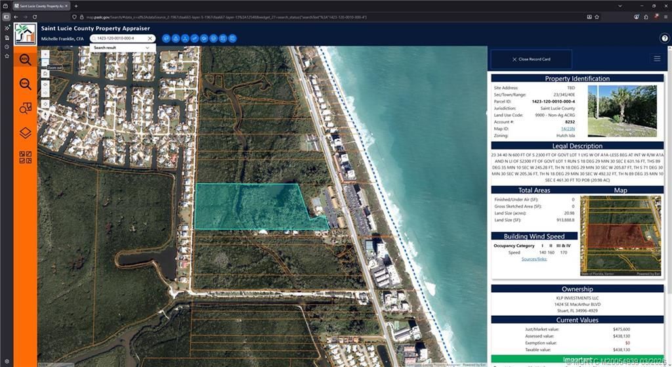Click the Sources/links link under wind speed
The height and width of the screenshot is (367, 672).
coord(534,259)
